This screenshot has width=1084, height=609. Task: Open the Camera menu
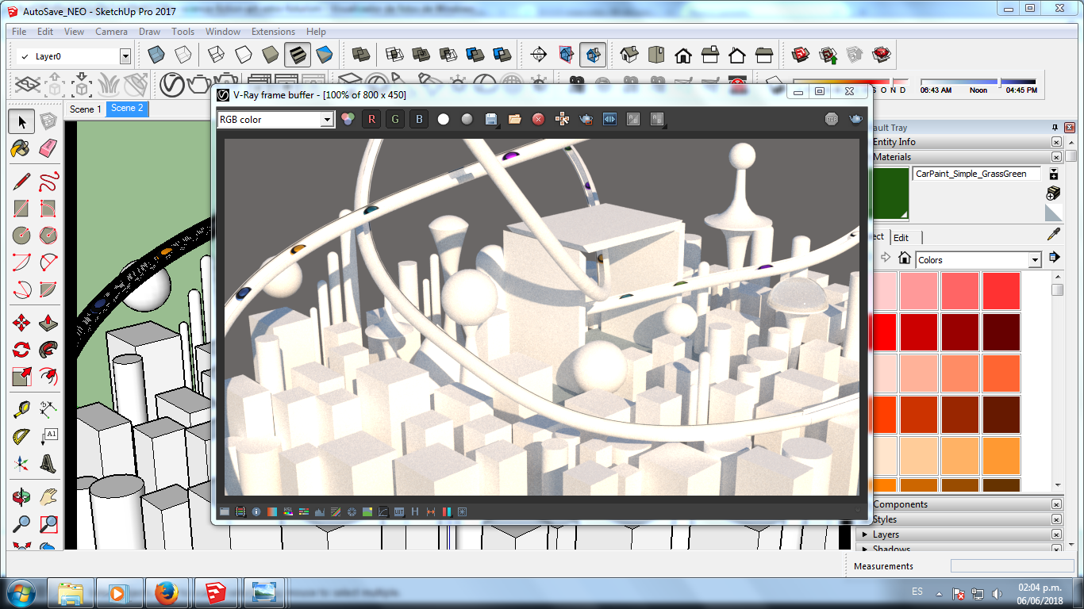(111, 32)
